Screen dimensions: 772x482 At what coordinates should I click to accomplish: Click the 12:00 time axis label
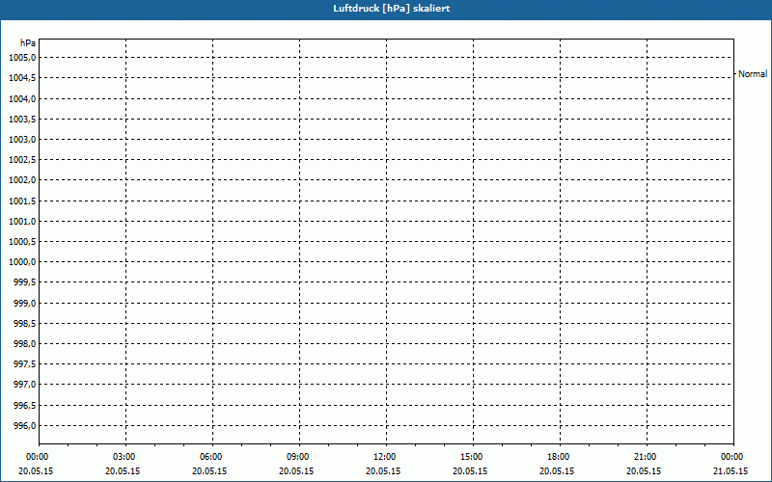384,457
